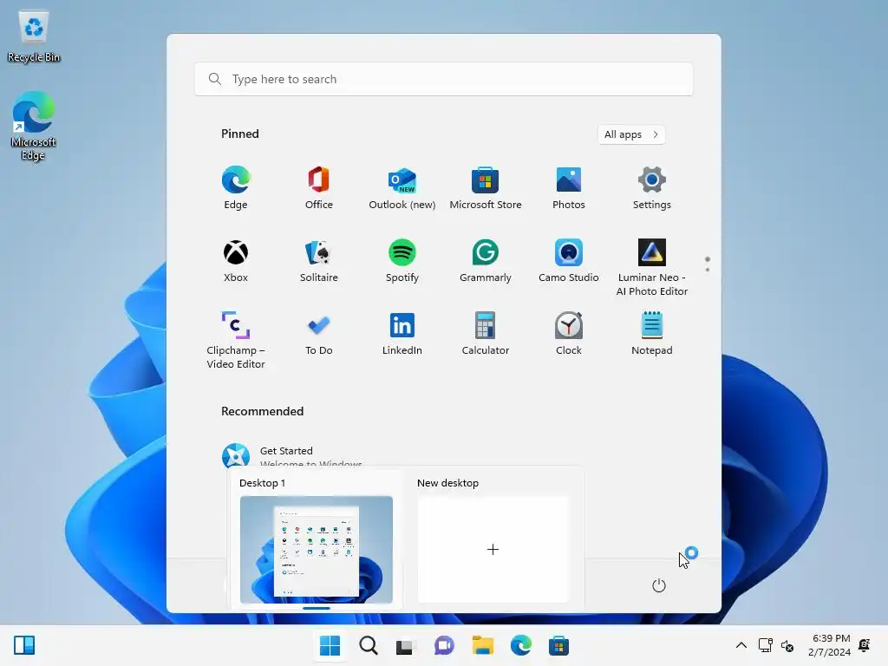
Task: Click the muted volume tray icon
Action: 787,645
